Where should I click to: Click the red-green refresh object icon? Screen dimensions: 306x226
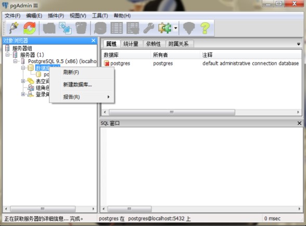click(x=30, y=28)
